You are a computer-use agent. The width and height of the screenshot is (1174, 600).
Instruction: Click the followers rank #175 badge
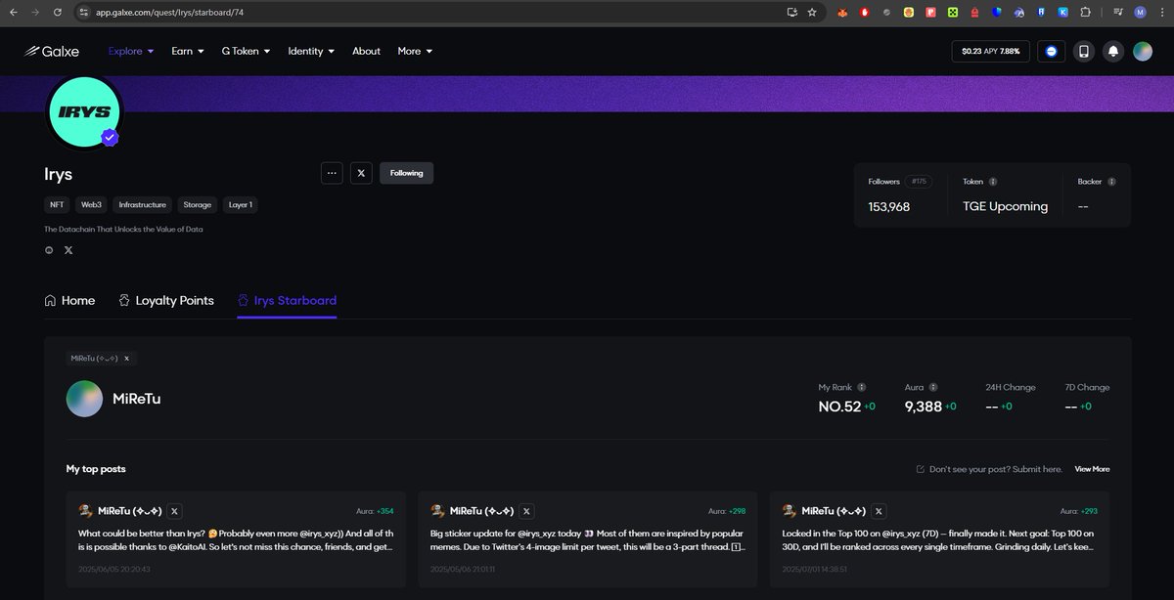pyautogui.click(x=919, y=182)
